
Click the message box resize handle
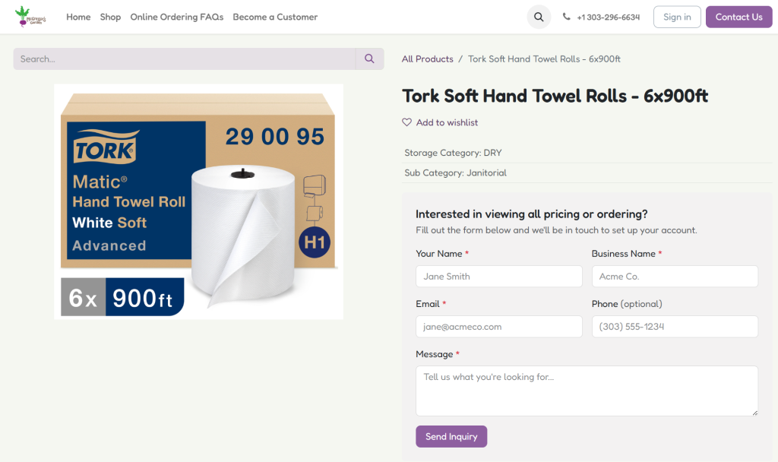point(754,413)
